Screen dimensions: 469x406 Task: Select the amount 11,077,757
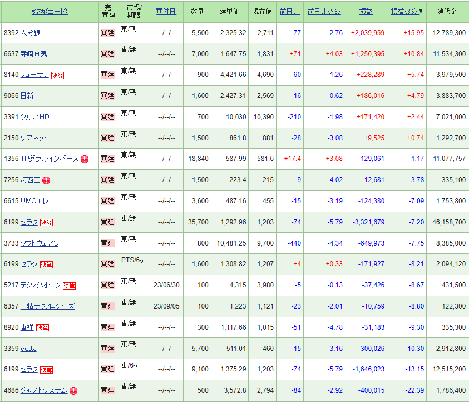point(450,159)
